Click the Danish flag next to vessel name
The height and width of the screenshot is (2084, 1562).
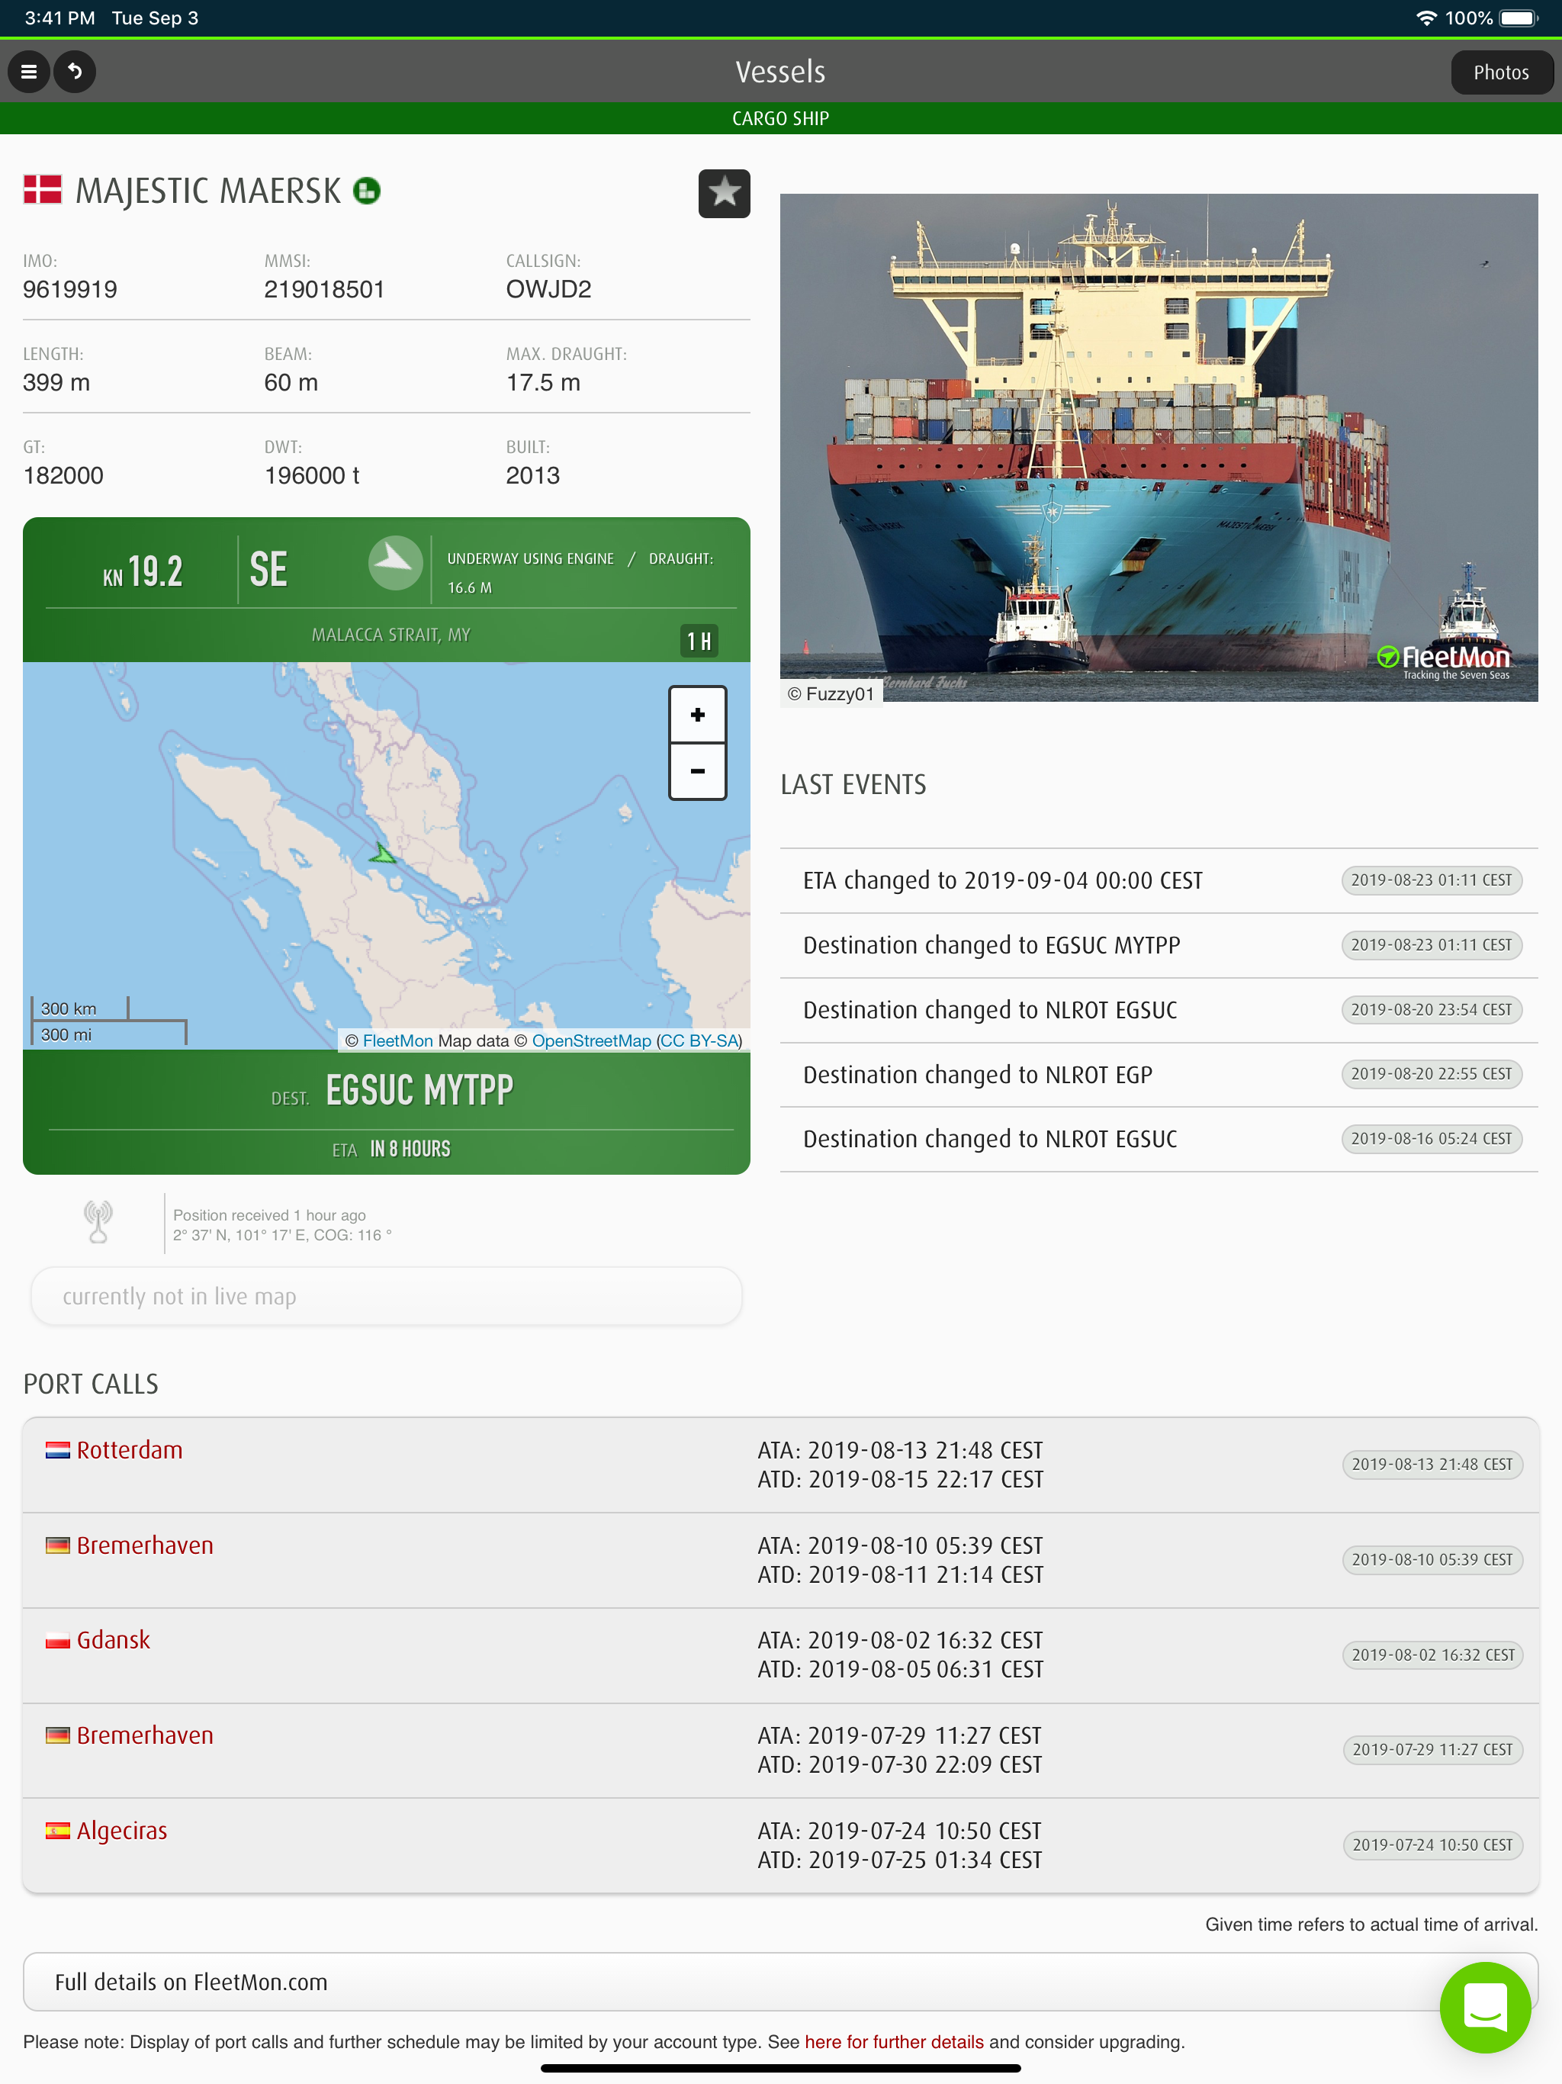tap(41, 188)
